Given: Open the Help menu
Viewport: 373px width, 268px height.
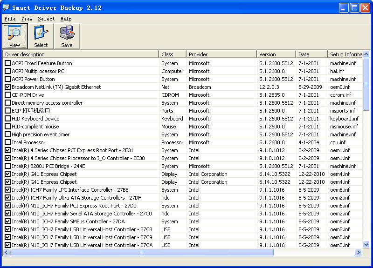Looking at the screenshot, I should point(66,19).
